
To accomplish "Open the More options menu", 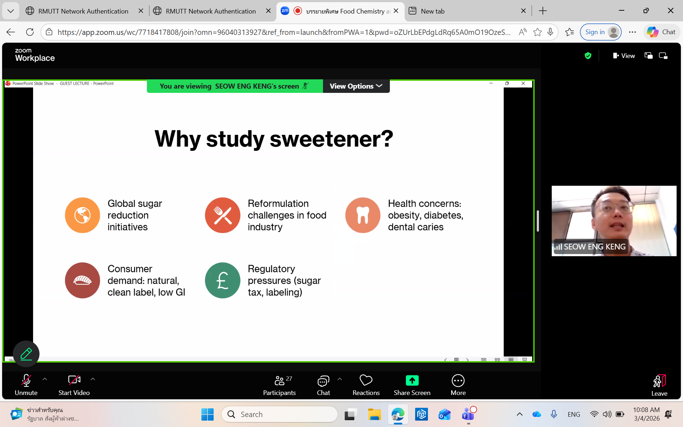I will point(458,385).
